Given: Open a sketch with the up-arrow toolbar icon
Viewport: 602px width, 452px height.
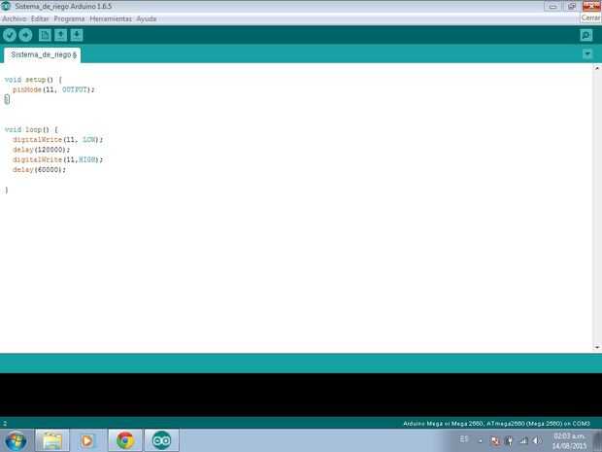Looking at the screenshot, I should (60, 35).
